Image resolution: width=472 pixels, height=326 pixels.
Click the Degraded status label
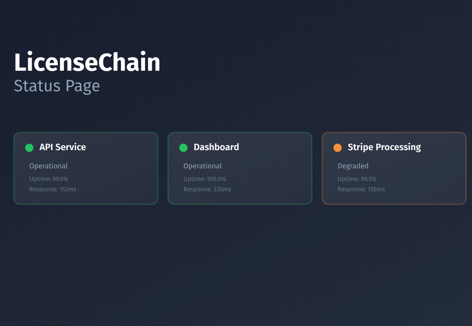pyautogui.click(x=353, y=166)
